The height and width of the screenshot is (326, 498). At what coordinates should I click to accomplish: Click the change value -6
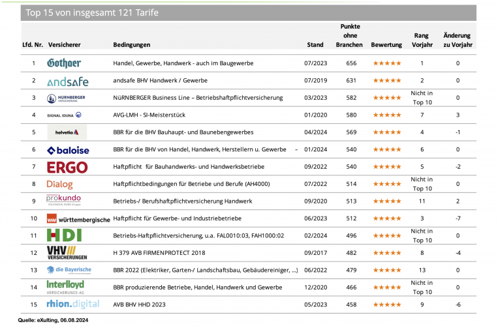458,304
